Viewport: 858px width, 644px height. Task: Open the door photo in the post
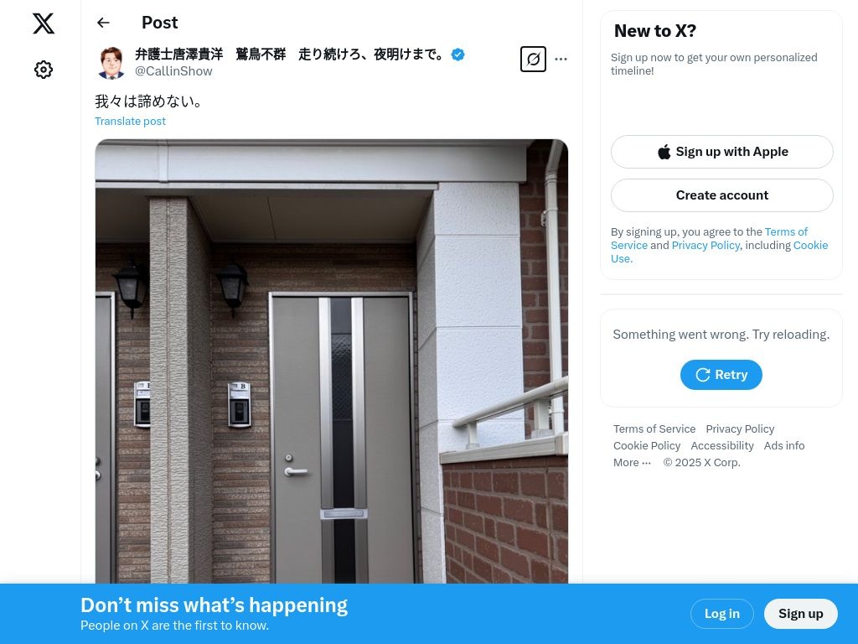(332, 361)
